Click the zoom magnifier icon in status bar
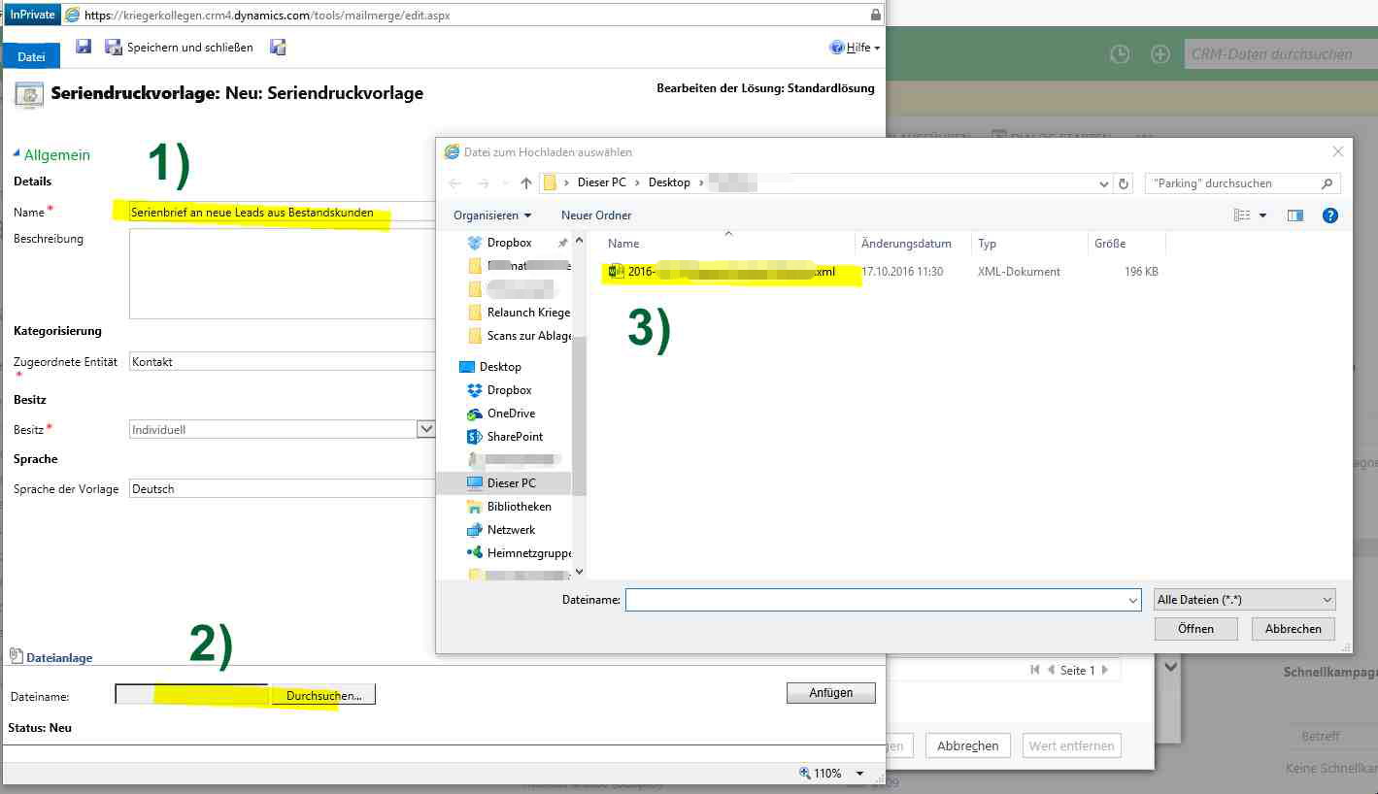1378x794 pixels. [804, 773]
